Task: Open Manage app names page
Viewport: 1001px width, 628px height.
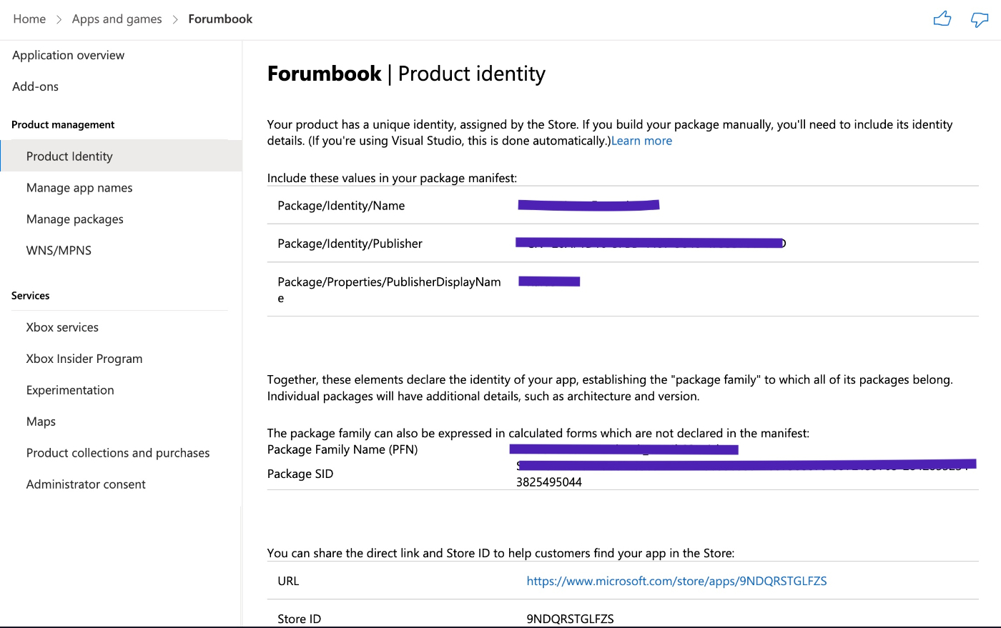Action: 79,188
